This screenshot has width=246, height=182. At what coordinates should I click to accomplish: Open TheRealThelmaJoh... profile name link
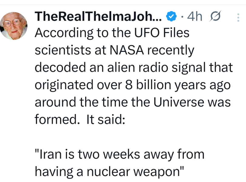point(98,16)
